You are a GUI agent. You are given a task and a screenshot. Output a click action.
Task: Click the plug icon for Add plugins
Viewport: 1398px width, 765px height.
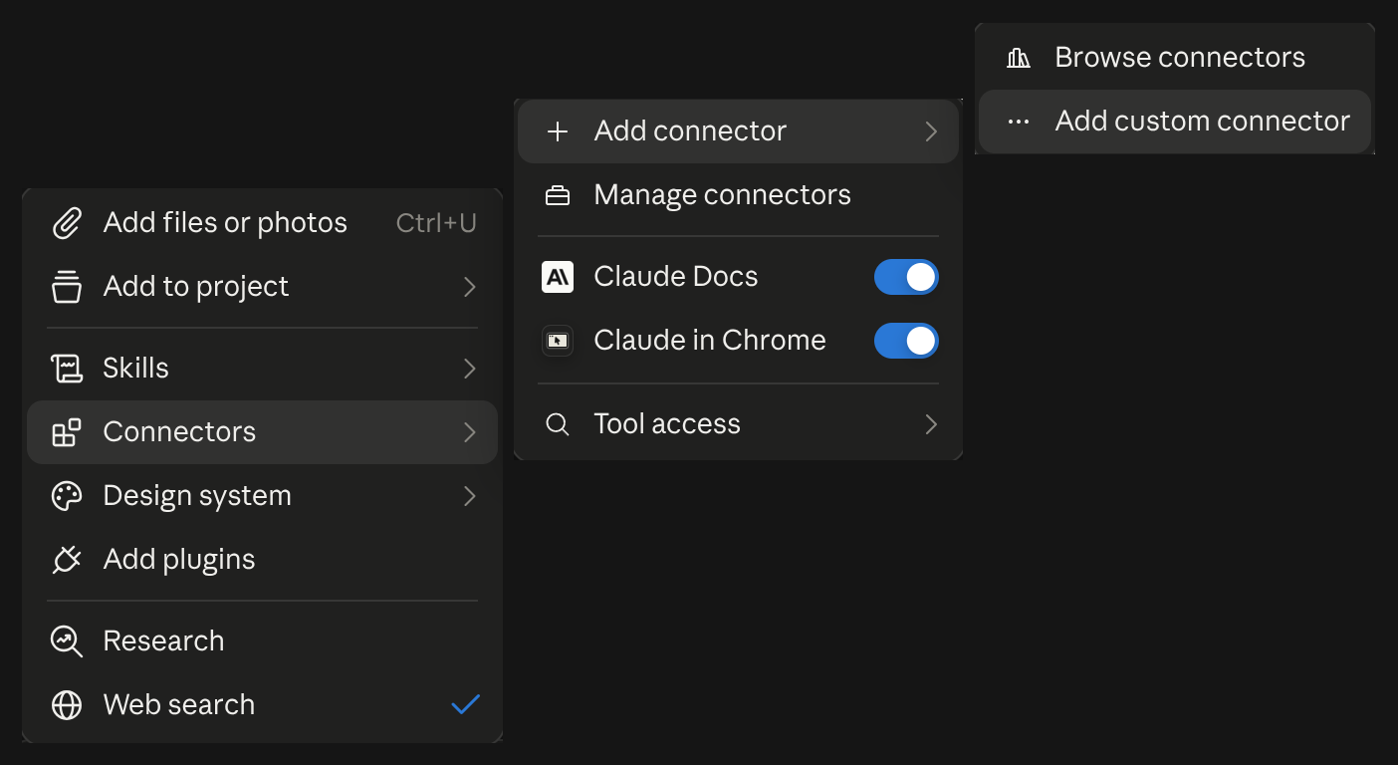pyautogui.click(x=66, y=560)
